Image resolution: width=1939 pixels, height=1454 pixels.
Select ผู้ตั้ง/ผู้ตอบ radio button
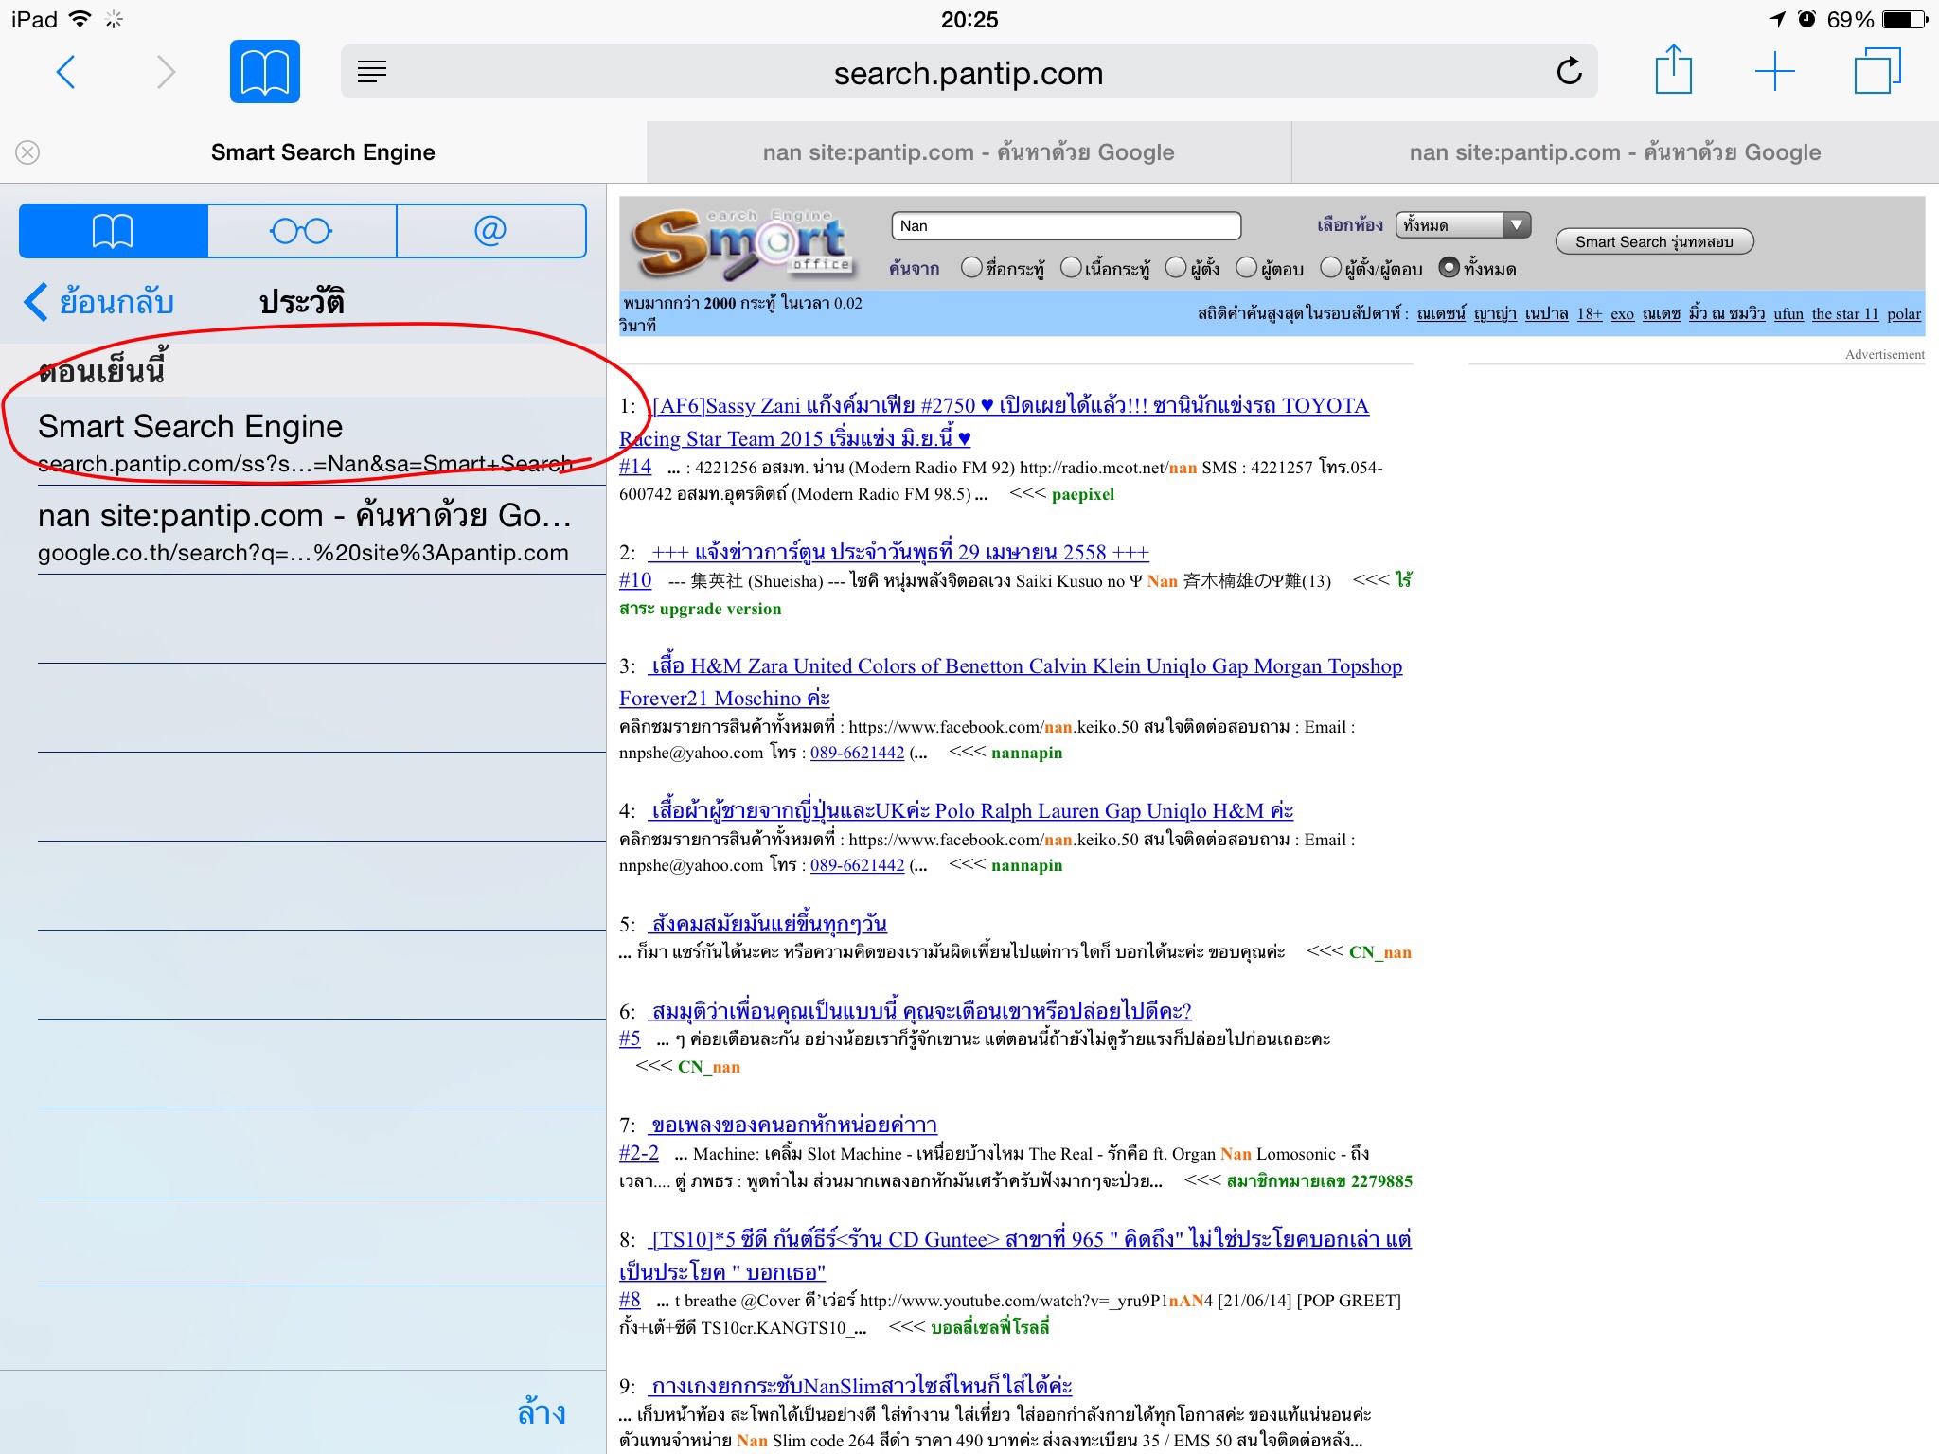1331,268
